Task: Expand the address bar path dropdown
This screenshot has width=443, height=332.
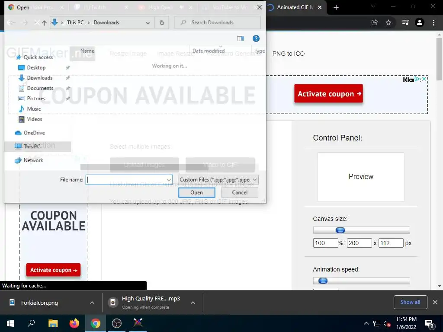Action: (x=148, y=23)
